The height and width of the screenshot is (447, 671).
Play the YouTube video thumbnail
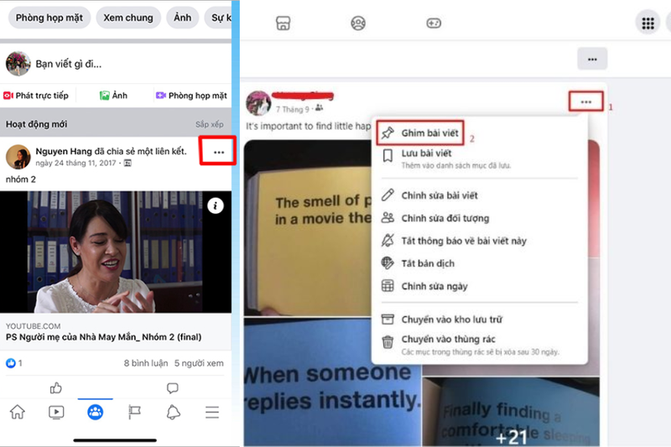tap(116, 252)
